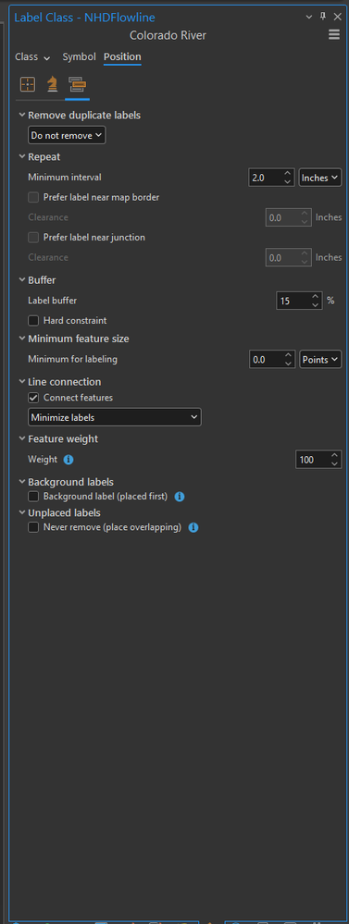Show info for Never remove option
349x924 pixels.
click(x=193, y=527)
